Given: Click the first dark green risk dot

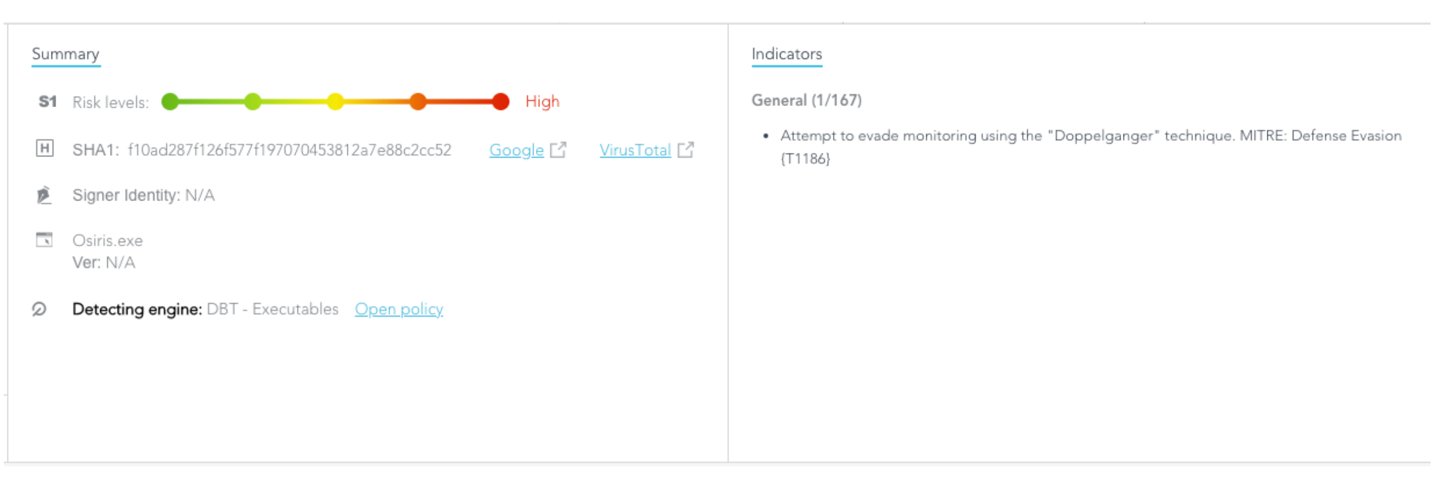Looking at the screenshot, I should [x=170, y=102].
